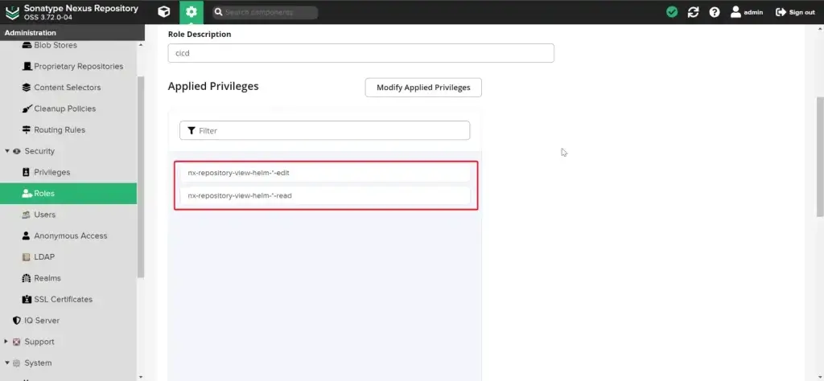Click the Role Description field
The width and height of the screenshot is (824, 381).
(x=361, y=53)
